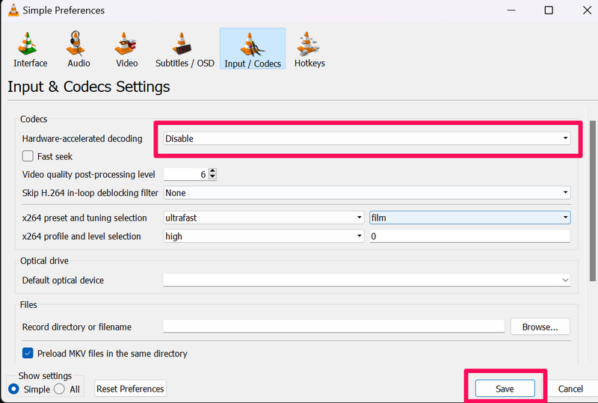The width and height of the screenshot is (598, 403).
Task: Click the Record directory or filename field
Action: 333,327
